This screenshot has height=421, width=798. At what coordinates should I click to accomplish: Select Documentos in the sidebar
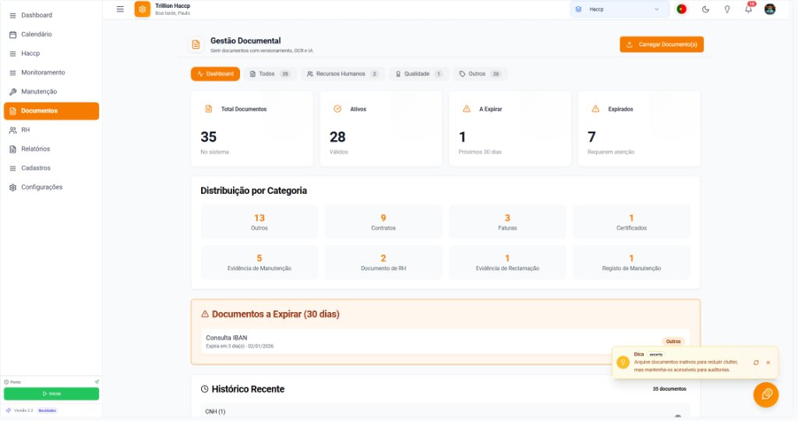click(x=51, y=111)
